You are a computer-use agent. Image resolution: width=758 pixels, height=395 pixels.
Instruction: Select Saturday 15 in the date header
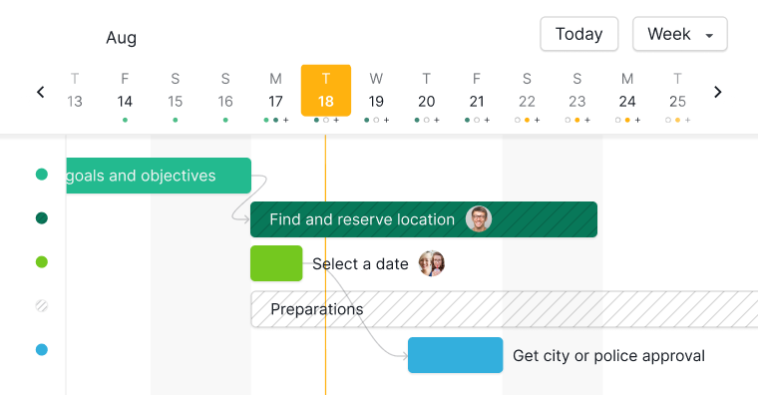pos(175,91)
